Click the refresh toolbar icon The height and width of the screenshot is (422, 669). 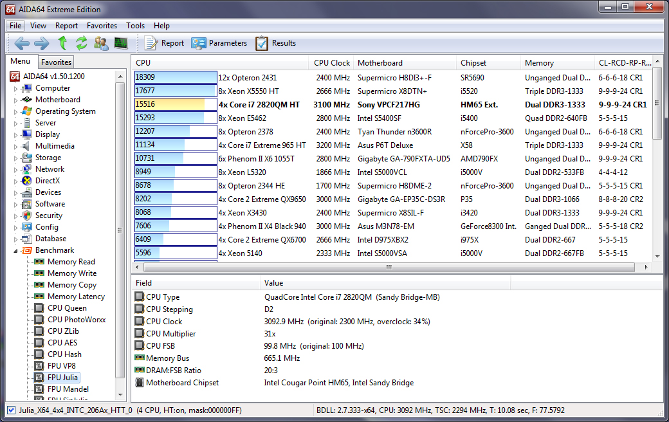click(x=81, y=43)
